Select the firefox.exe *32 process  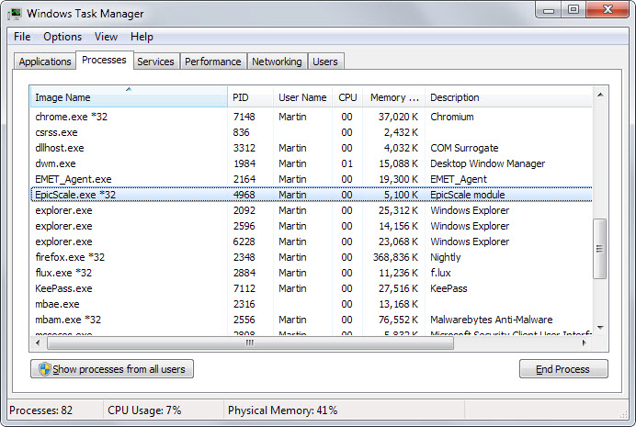[312, 257]
